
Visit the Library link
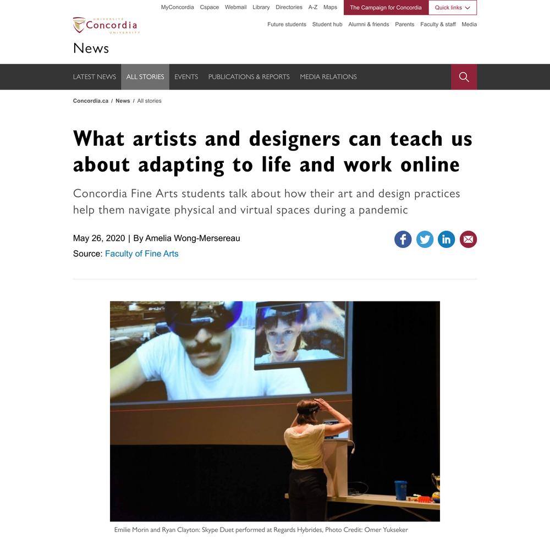(x=261, y=7)
